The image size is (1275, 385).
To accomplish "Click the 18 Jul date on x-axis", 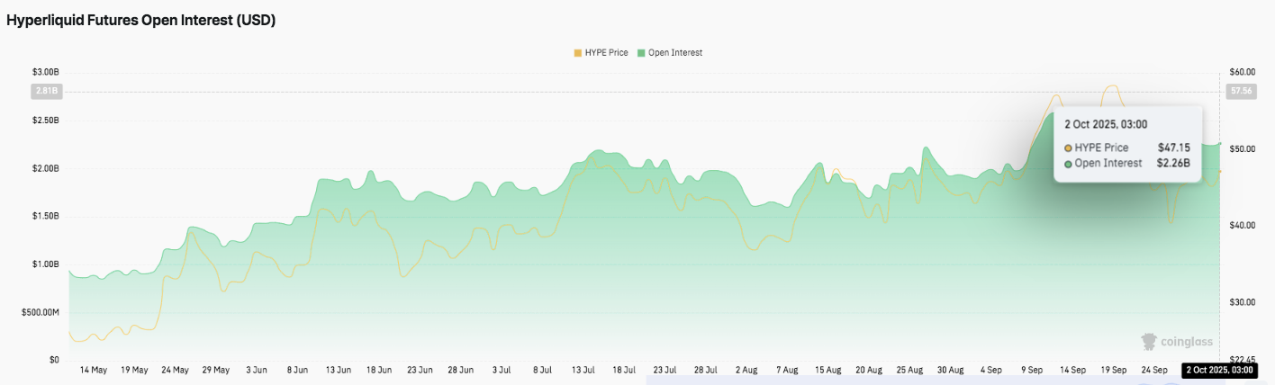I will click(624, 370).
